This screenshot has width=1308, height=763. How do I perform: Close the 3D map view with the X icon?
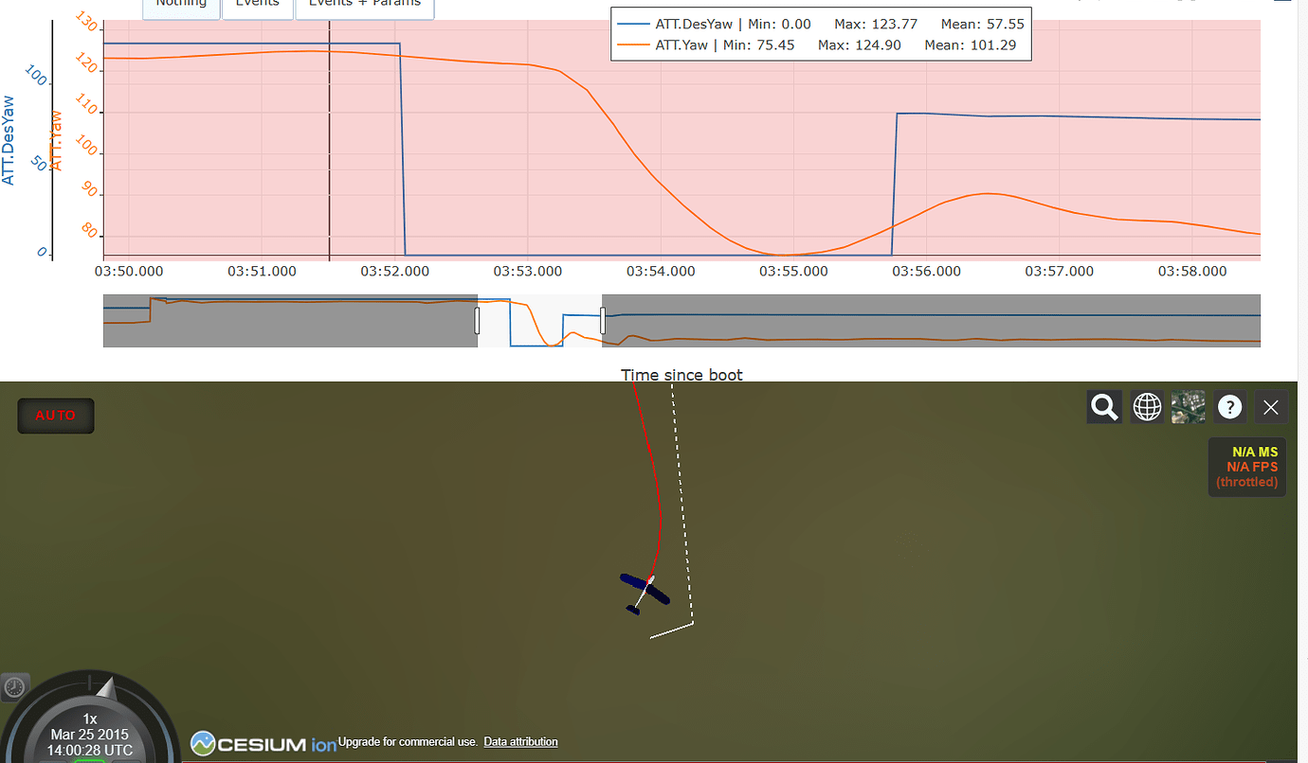tap(1271, 406)
